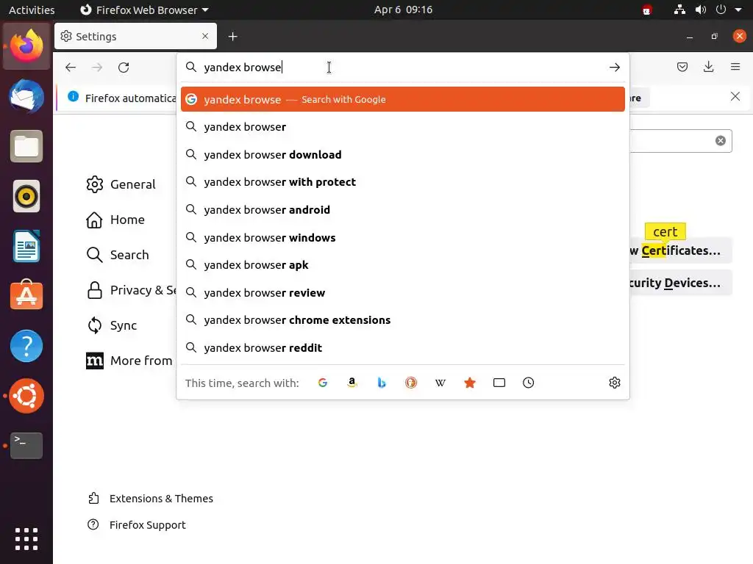Search this time with Google icon
Image resolution: width=753 pixels, height=564 pixels.
pyautogui.click(x=323, y=383)
